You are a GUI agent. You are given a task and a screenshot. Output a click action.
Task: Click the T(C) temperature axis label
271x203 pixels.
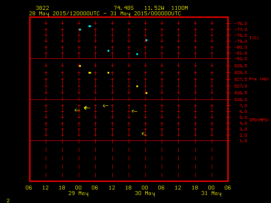click(254, 38)
